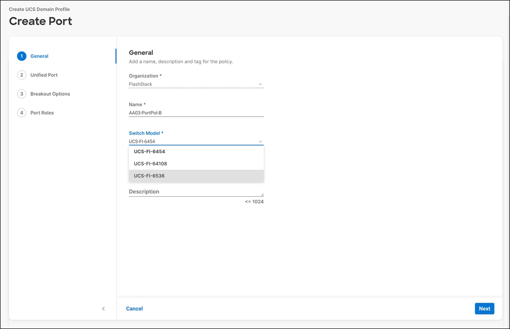
Task: Select the highlighted UCS-FI-6536 option
Action: [x=150, y=175]
